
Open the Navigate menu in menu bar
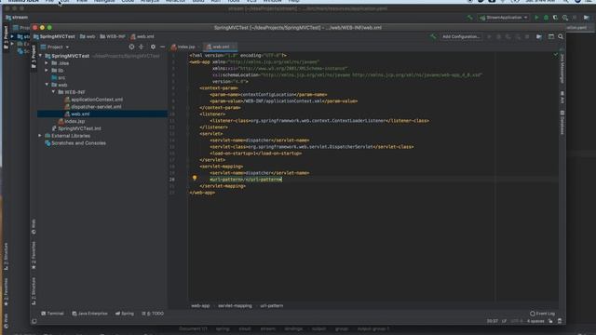[x=104, y=1]
